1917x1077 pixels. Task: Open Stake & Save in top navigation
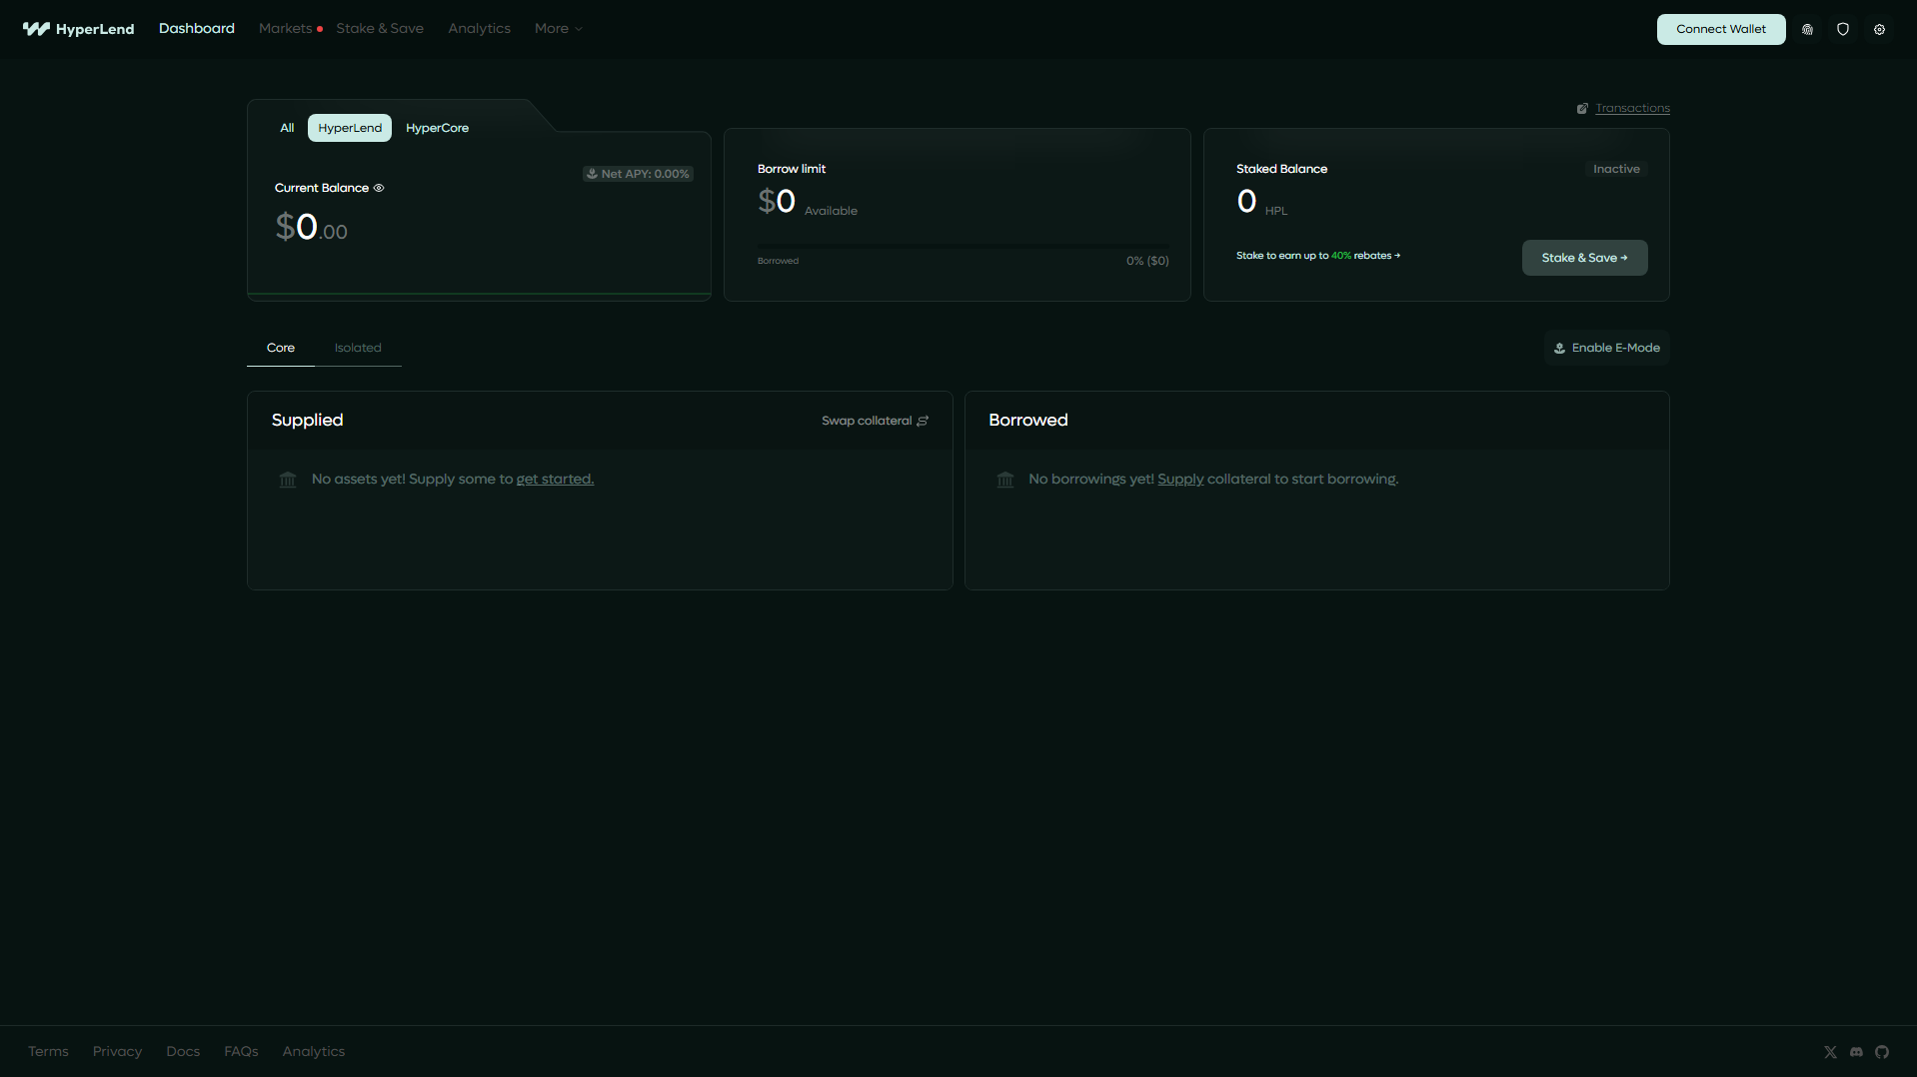[380, 28]
